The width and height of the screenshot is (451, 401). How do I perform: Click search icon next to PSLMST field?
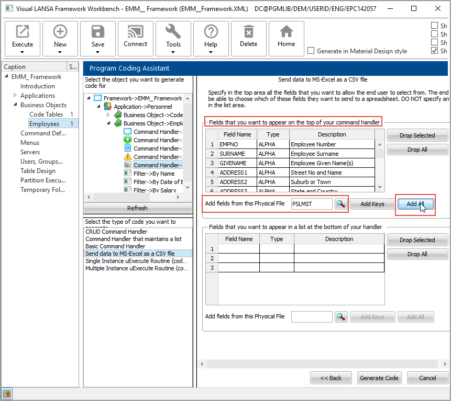[x=341, y=204]
